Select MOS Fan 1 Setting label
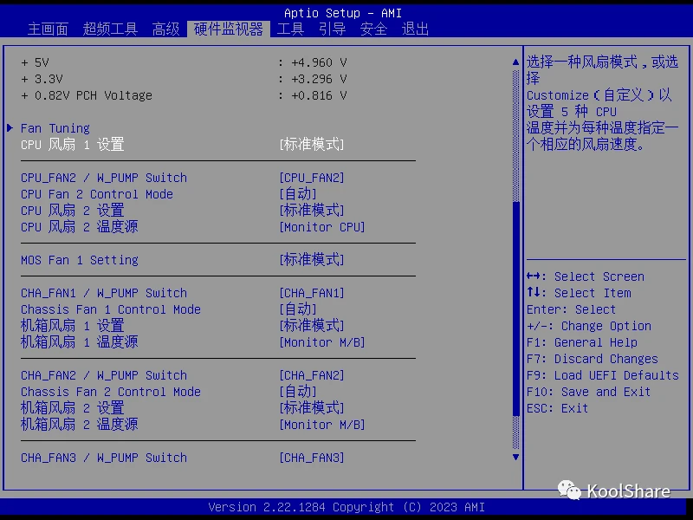Viewport: 693px width, 520px height. 80,260
